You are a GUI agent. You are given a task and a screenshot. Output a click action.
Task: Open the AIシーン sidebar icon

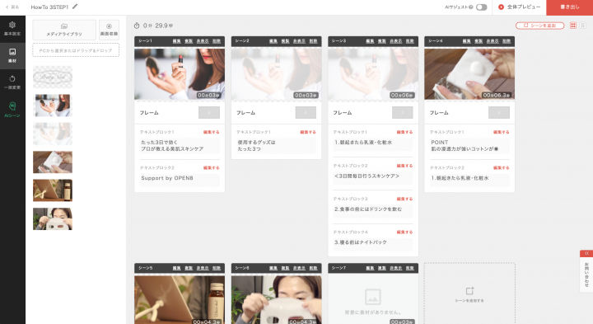[x=12, y=110]
